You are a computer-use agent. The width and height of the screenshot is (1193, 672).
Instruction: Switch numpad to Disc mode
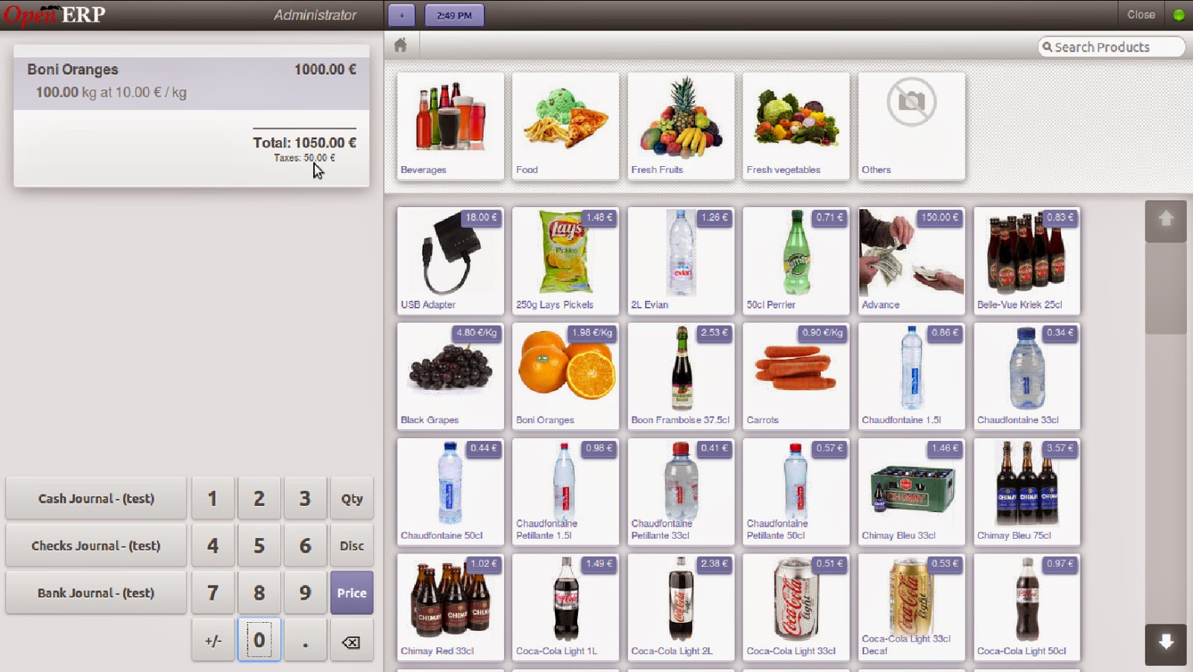[352, 545]
